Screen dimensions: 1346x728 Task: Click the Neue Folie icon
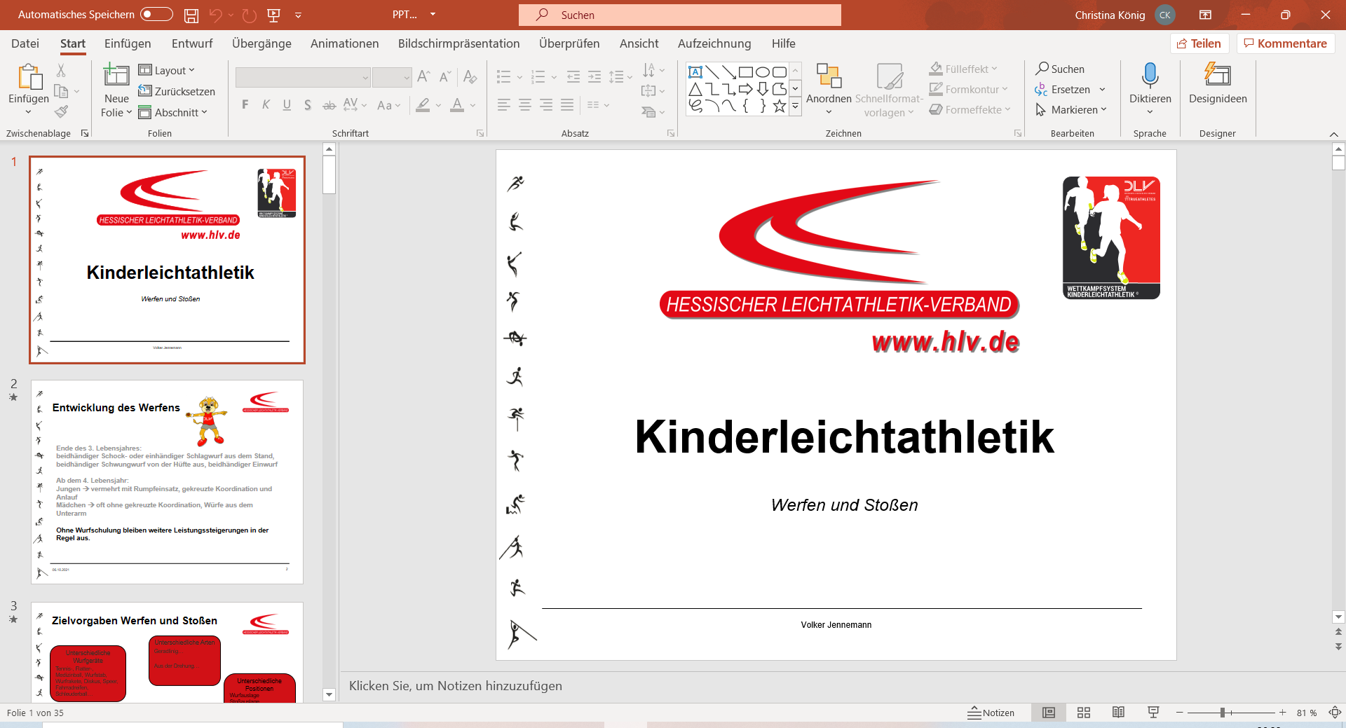116,76
